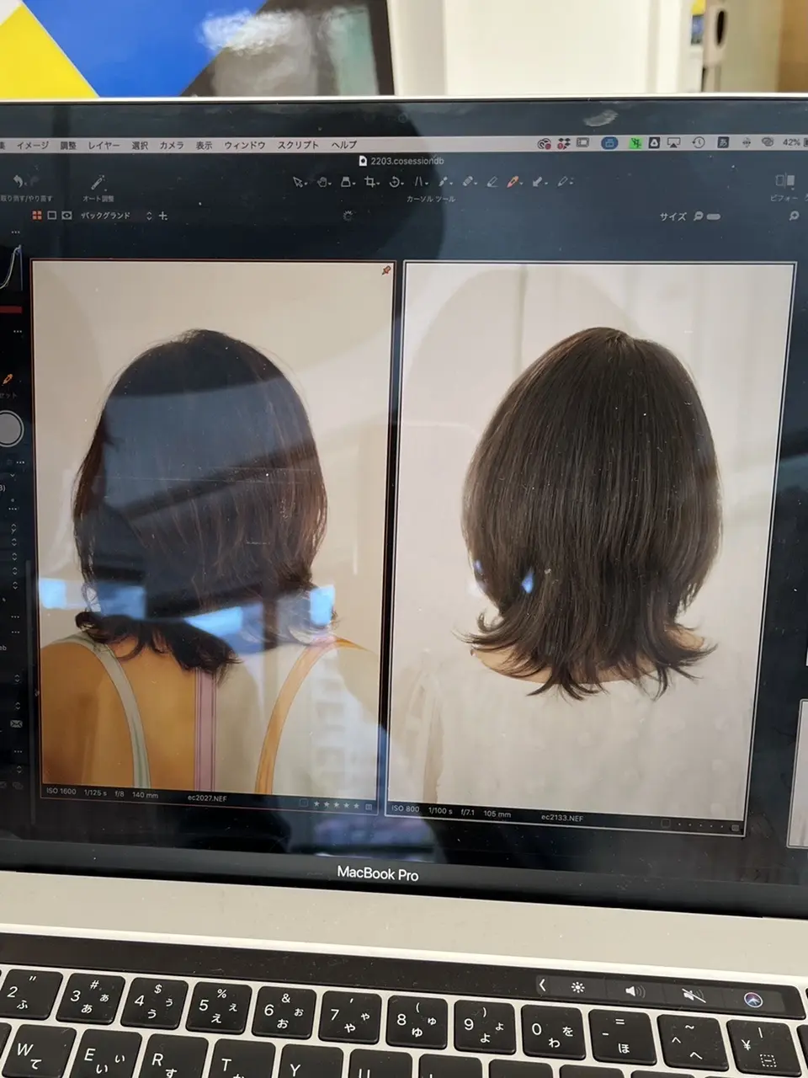Toggle the before/after comparison view

[784, 181]
